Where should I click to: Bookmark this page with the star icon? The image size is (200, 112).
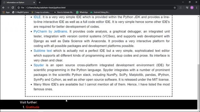tap(175, 7)
